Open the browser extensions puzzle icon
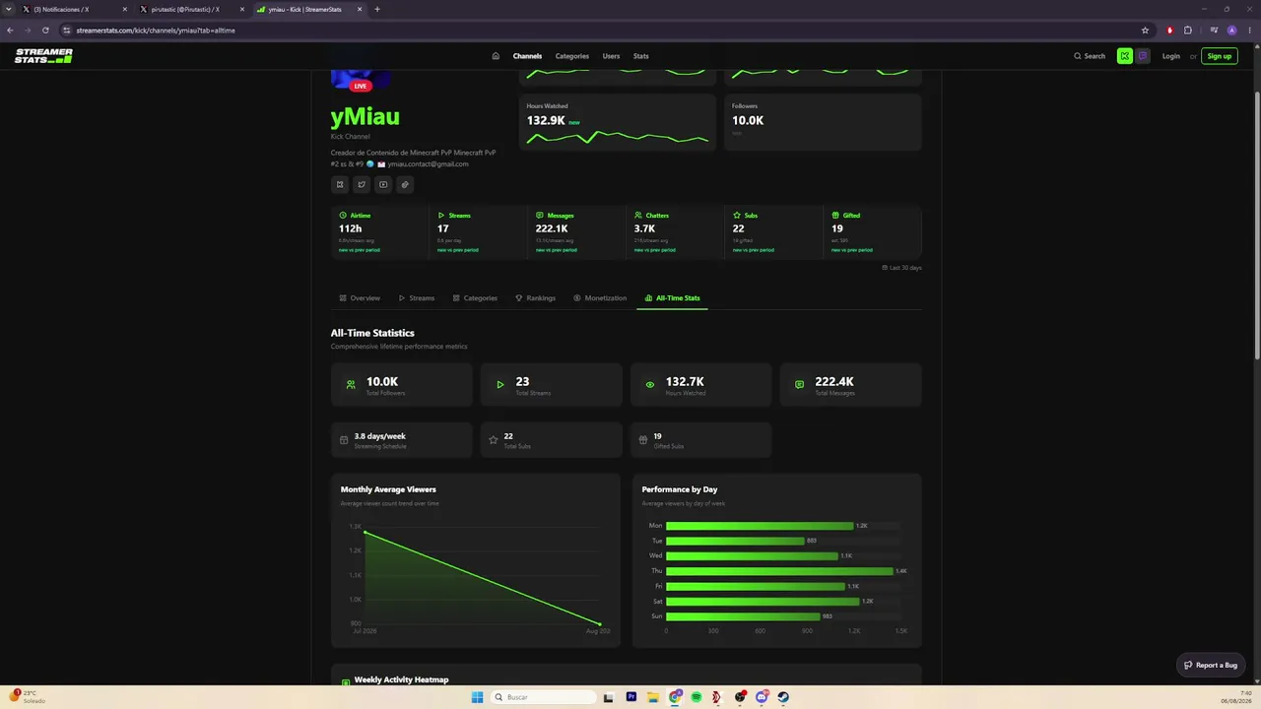This screenshot has height=709, width=1261. pos(1188,31)
